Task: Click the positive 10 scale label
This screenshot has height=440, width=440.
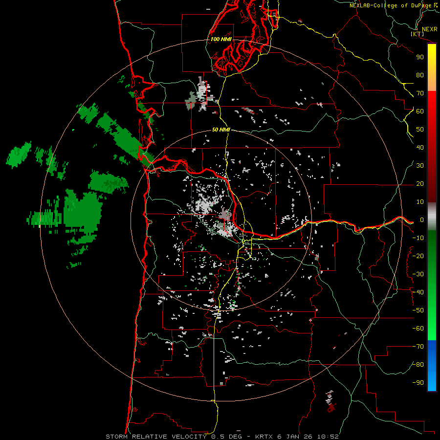Action: pos(420,202)
